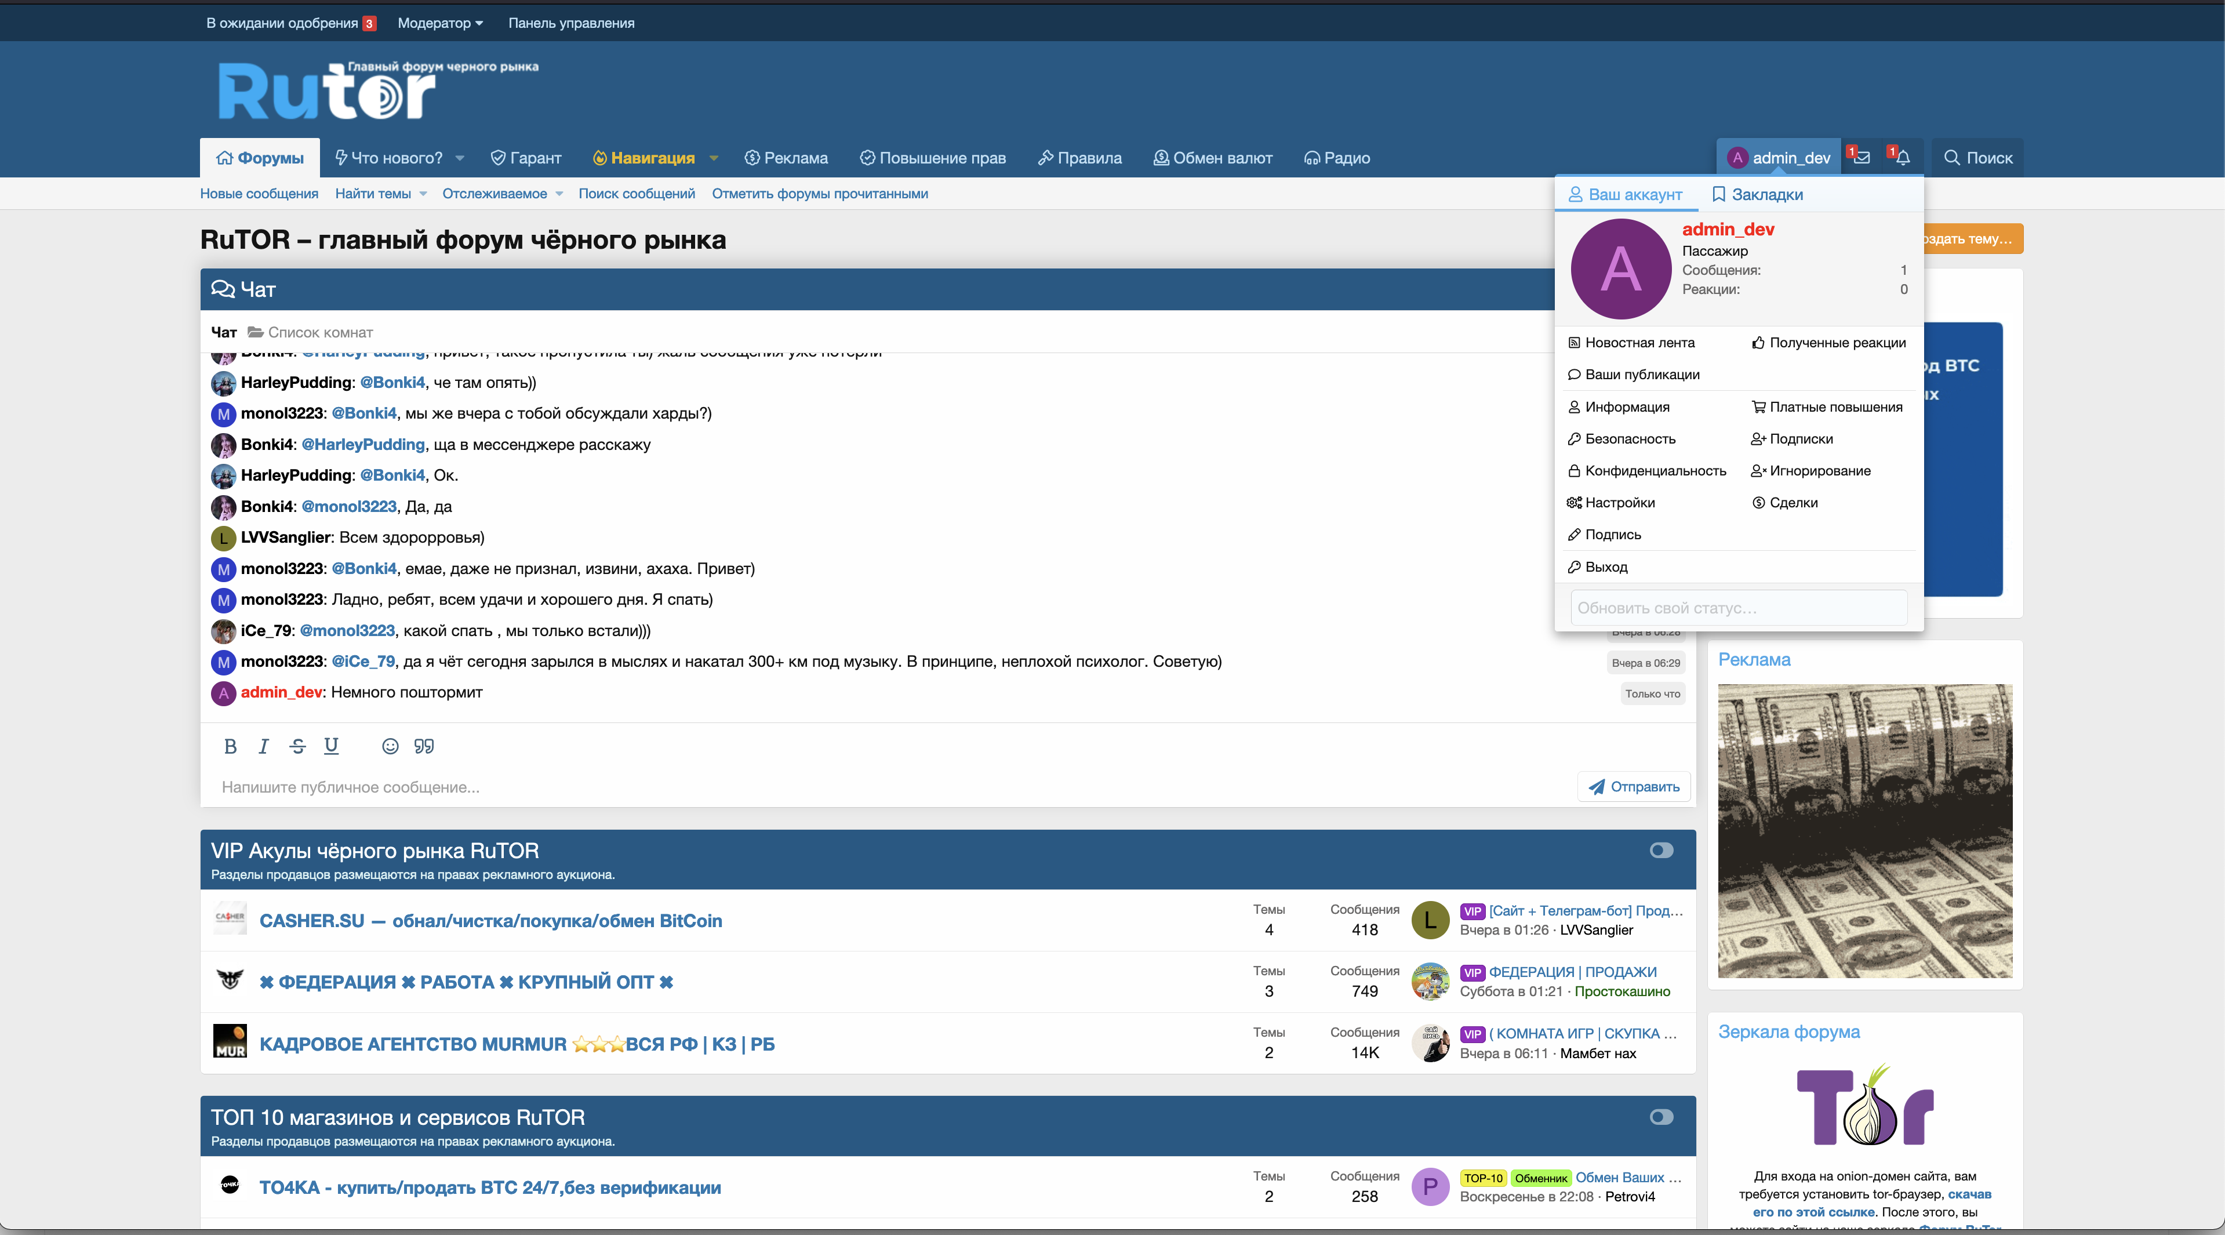
Task: Click the Отправить send button
Action: [x=1633, y=787]
